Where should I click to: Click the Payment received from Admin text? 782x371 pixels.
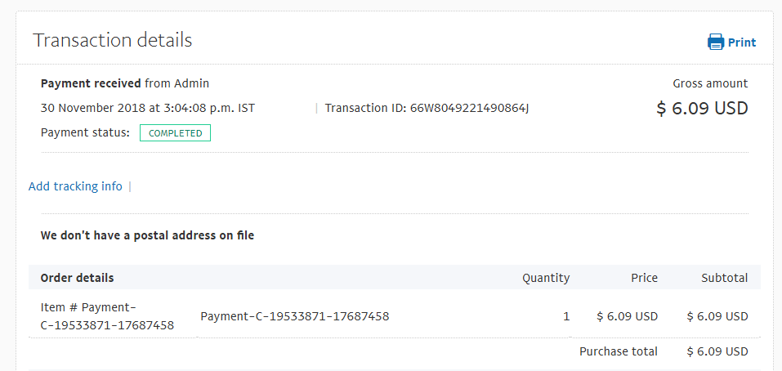tap(125, 84)
